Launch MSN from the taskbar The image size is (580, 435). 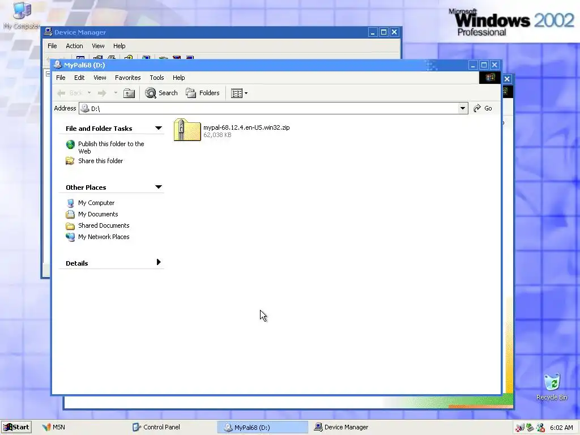pos(54,427)
